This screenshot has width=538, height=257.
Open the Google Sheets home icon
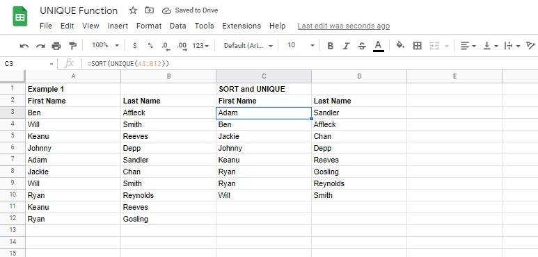(20, 17)
